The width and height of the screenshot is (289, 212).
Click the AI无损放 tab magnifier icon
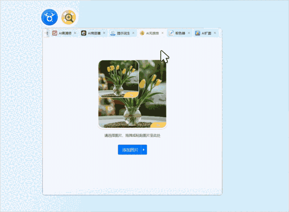click(142, 33)
